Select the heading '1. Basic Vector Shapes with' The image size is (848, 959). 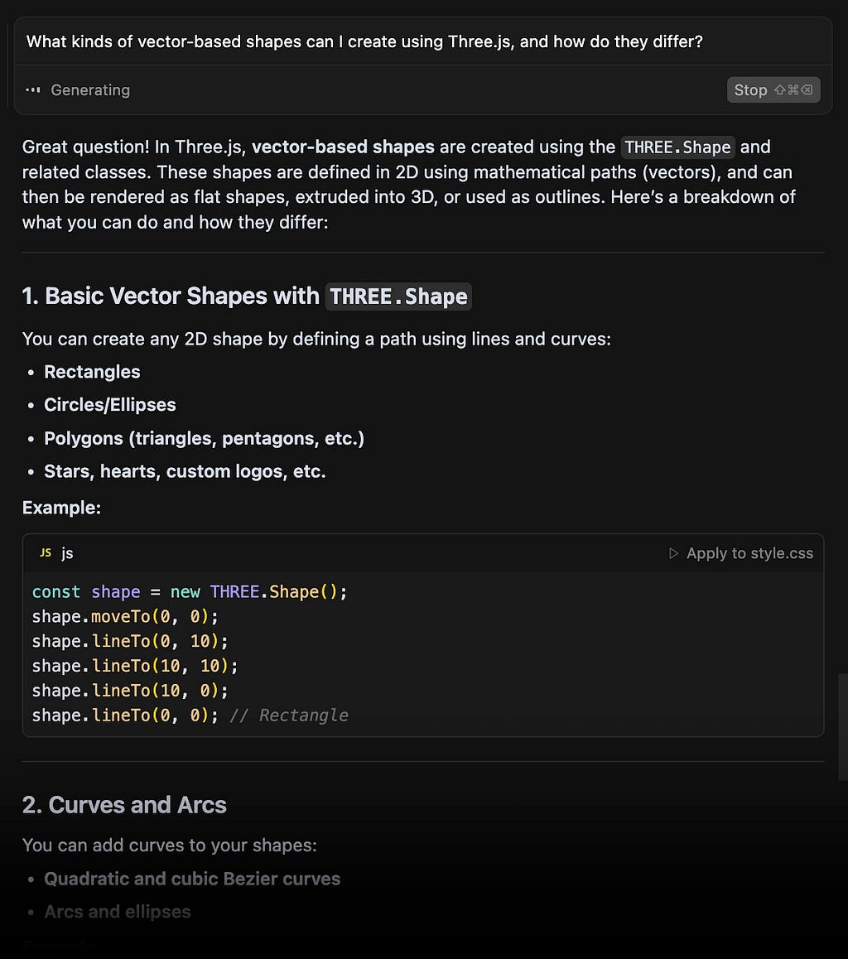tap(171, 296)
